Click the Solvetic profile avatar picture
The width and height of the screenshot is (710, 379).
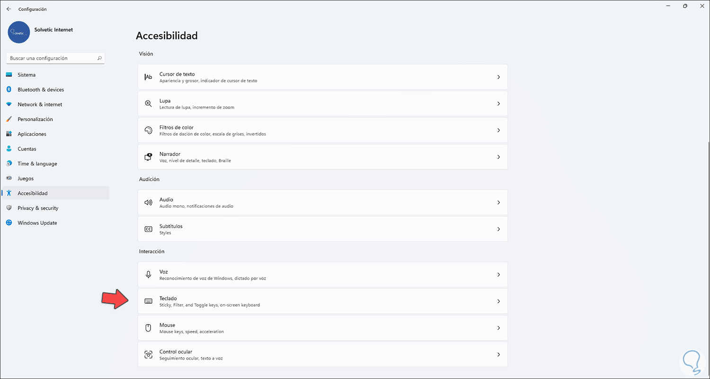pos(19,32)
